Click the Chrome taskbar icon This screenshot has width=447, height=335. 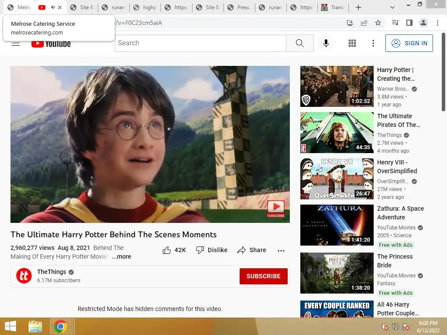pyautogui.click(x=60, y=326)
